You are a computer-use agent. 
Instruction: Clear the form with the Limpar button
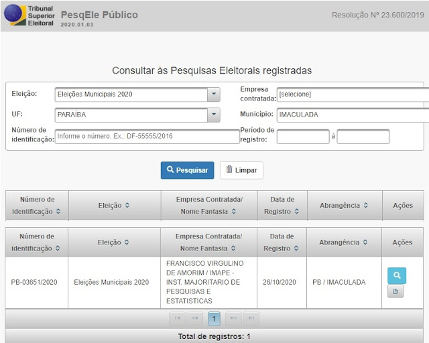(241, 170)
